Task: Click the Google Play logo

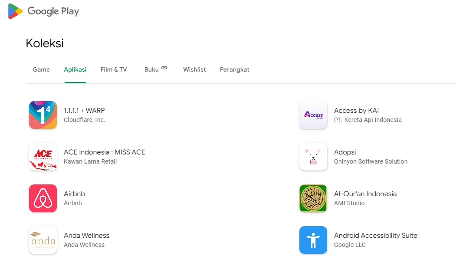Action: (43, 11)
